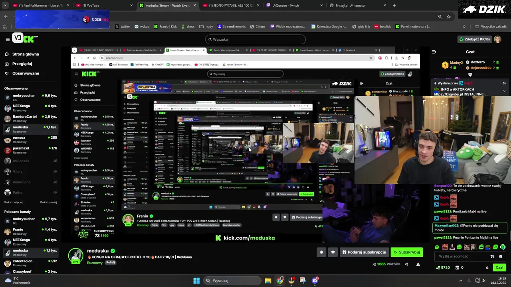Open File Explorer from taskbar
The height and width of the screenshot is (287, 511).
pos(268,281)
